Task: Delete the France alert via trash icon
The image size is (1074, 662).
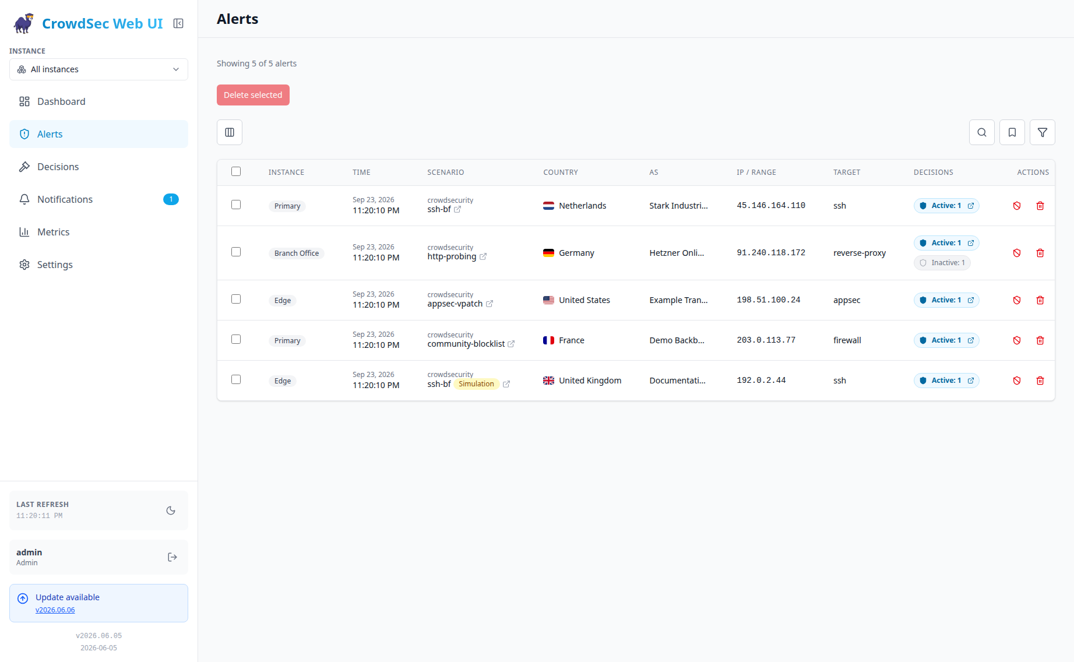Action: pos(1040,340)
